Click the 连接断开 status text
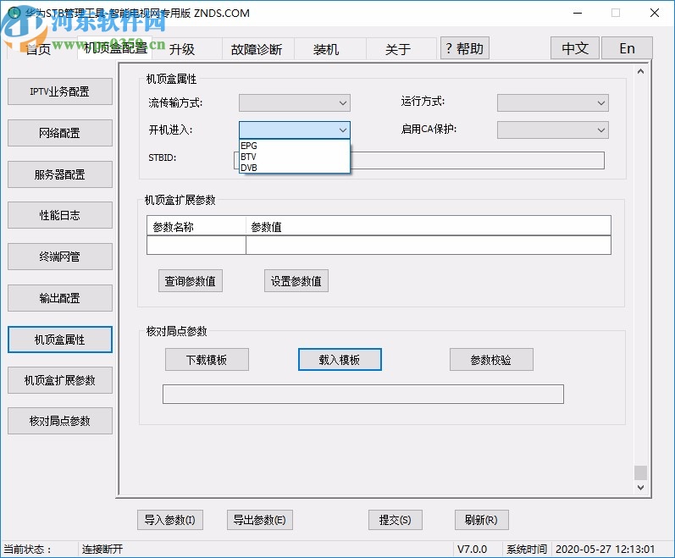The image size is (675, 558). (102, 550)
